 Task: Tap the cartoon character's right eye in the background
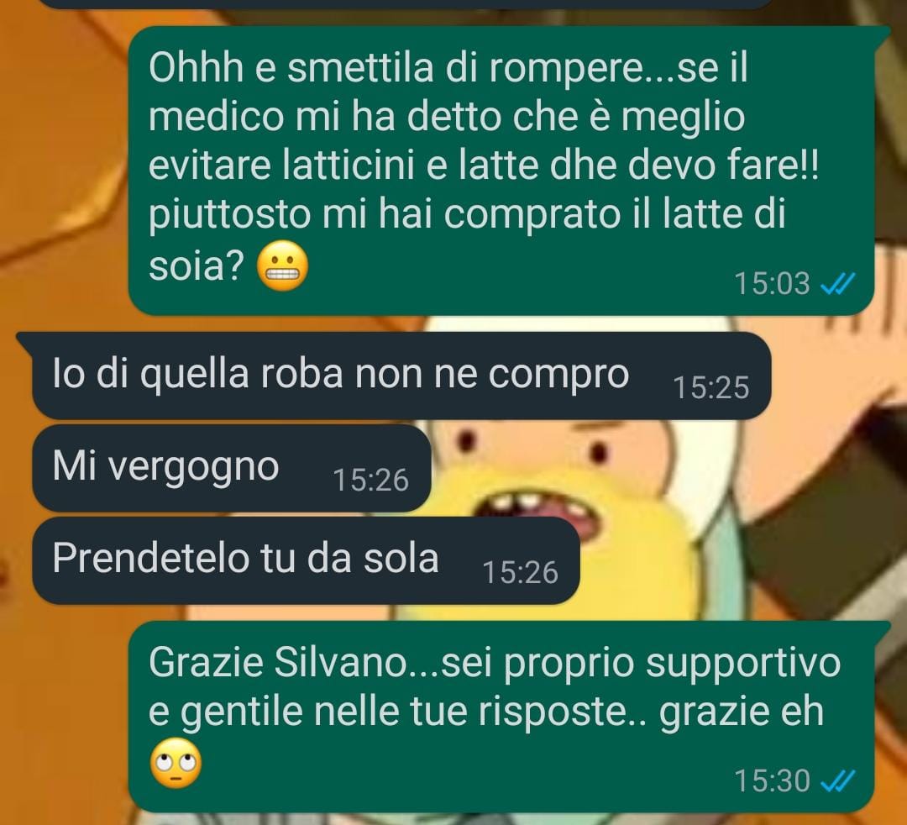coord(600,451)
